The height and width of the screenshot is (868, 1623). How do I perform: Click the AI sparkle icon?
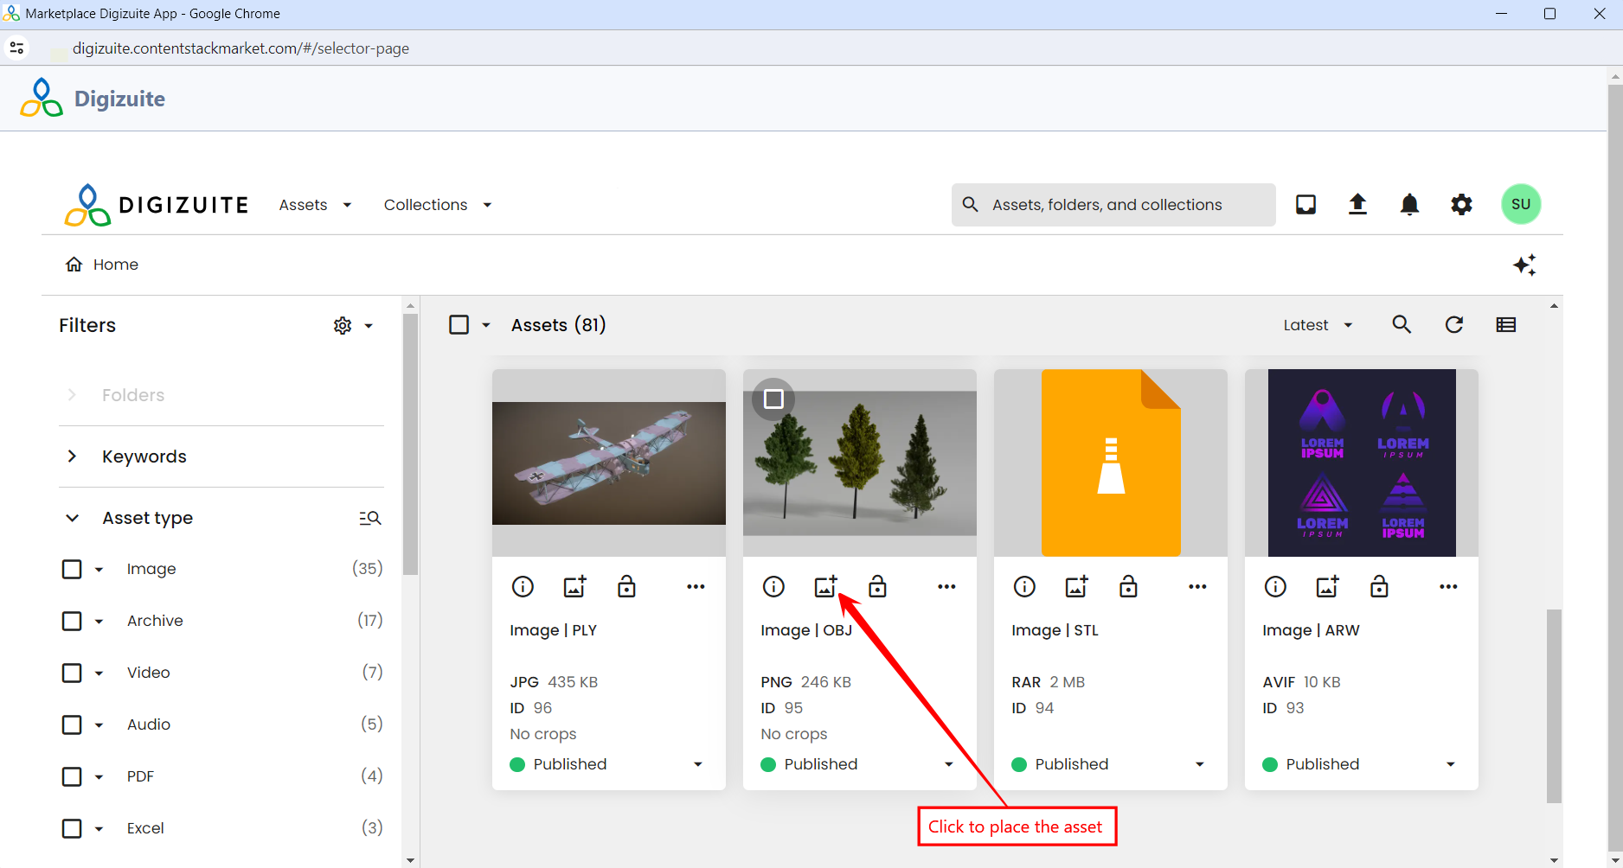pos(1524,265)
